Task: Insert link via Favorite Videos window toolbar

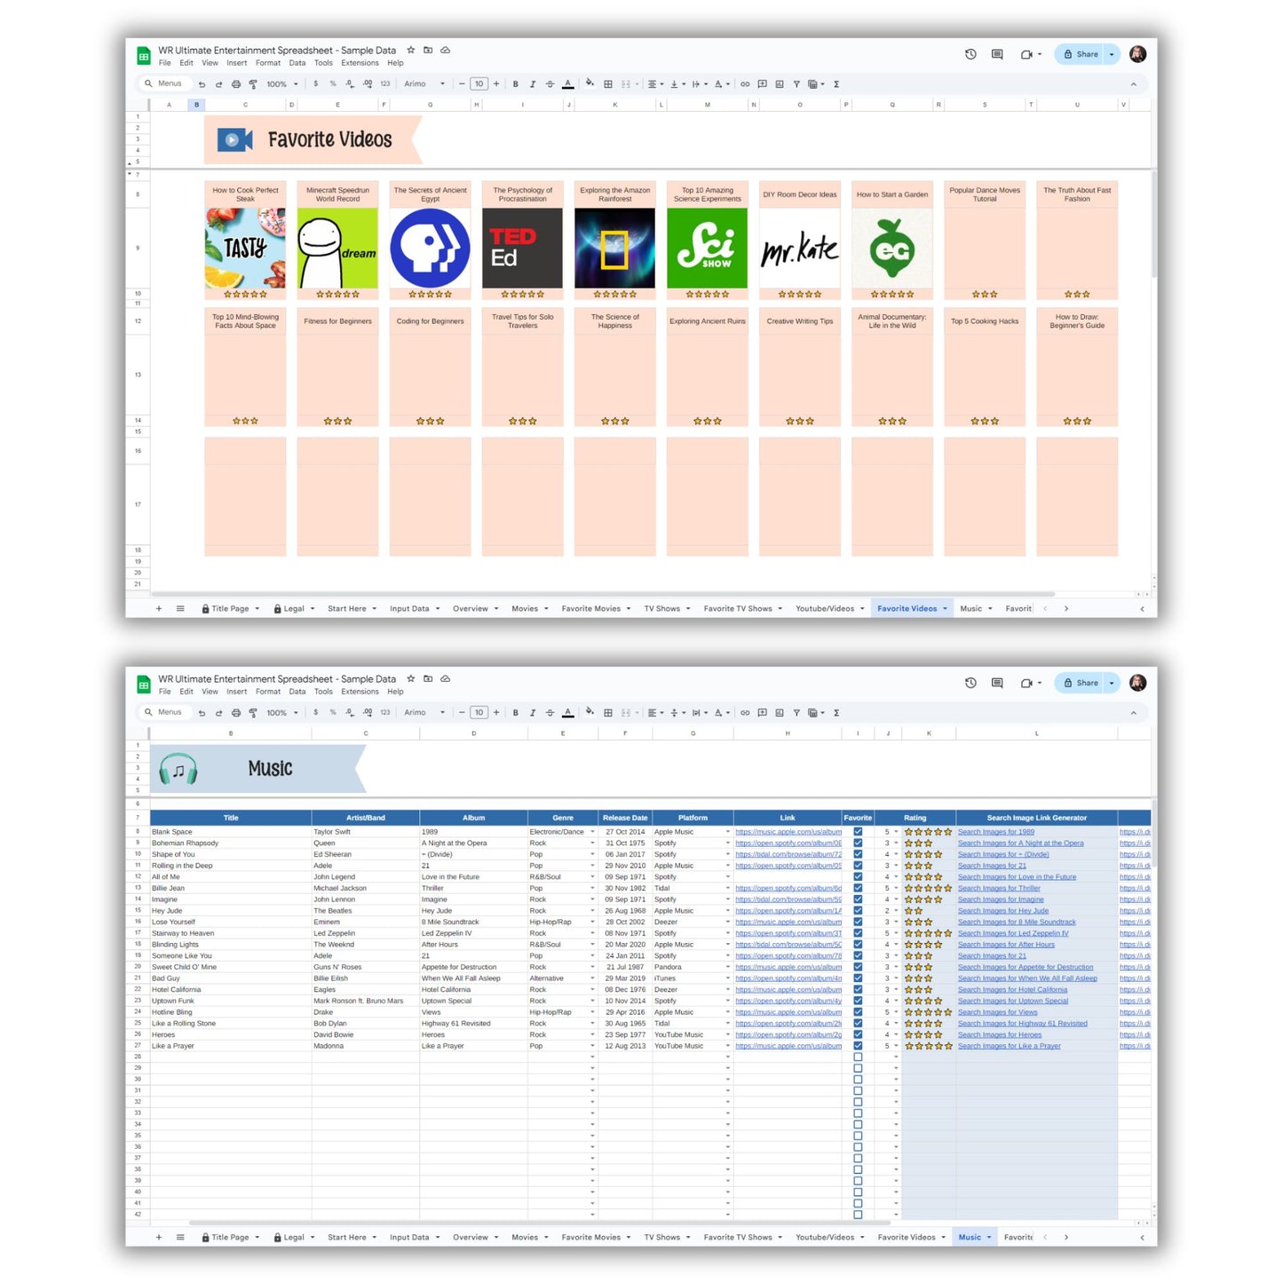Action: tap(745, 84)
